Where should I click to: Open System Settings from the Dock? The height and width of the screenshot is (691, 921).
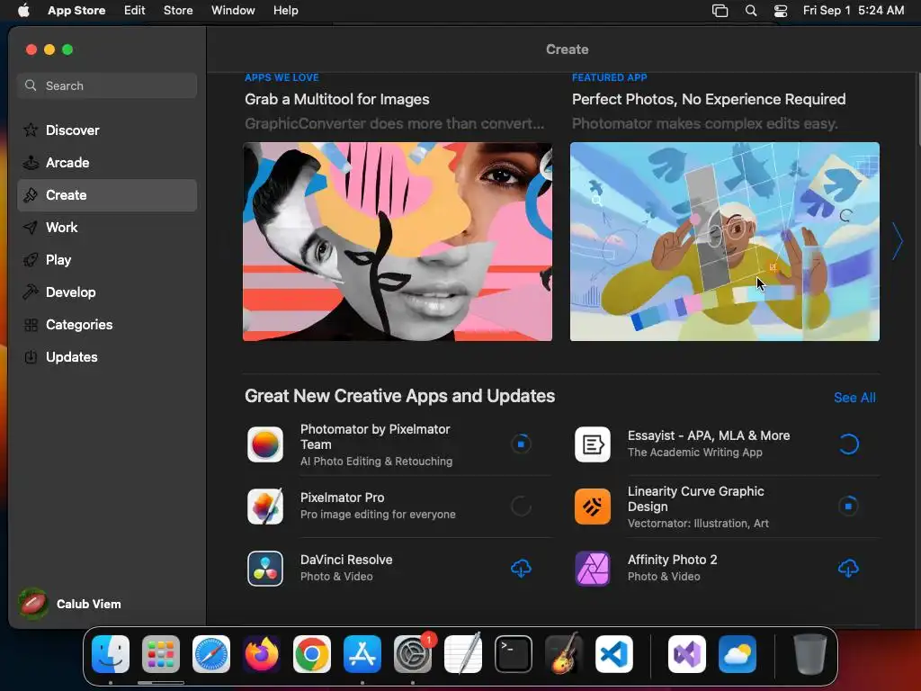click(413, 654)
